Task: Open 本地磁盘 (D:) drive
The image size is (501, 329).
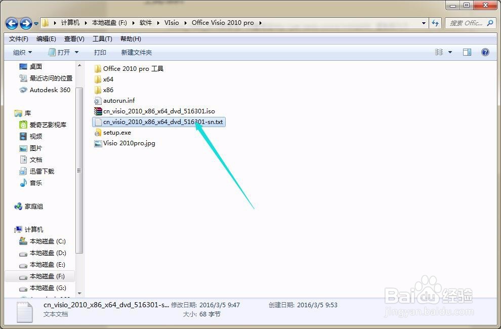Action: (43, 253)
